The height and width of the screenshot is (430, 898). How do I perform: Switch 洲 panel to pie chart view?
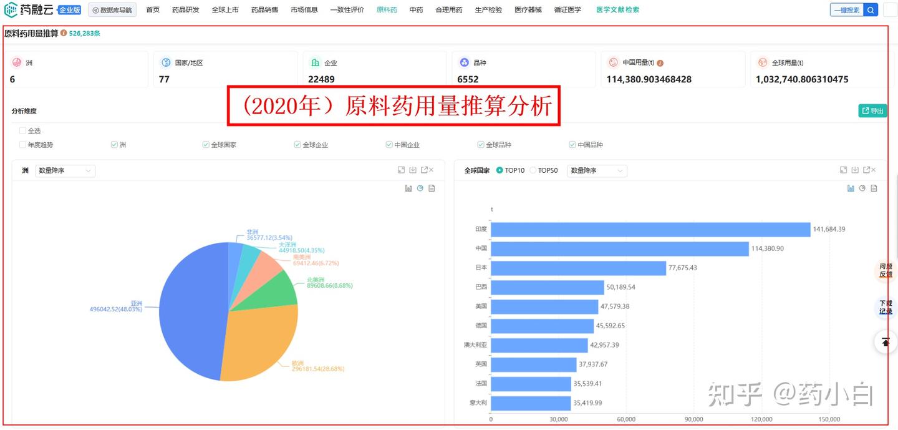tap(420, 188)
